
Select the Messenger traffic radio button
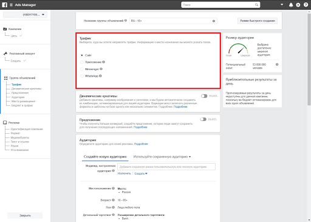82,69
